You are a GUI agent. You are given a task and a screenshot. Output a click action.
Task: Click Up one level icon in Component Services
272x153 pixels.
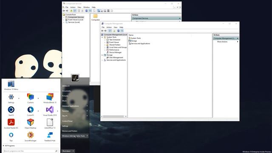pyautogui.click(x=71, y=11)
